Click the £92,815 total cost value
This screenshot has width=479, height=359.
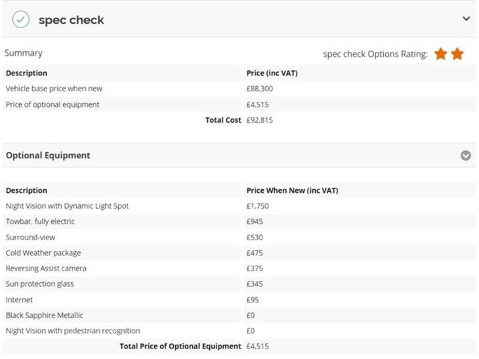pos(260,120)
